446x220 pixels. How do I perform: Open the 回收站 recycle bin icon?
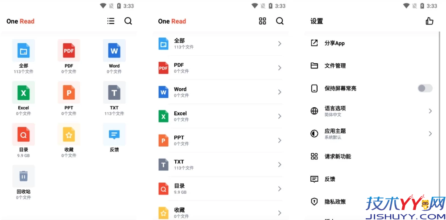click(23, 176)
